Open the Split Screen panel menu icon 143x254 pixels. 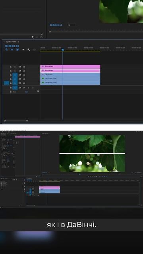click(18, 42)
